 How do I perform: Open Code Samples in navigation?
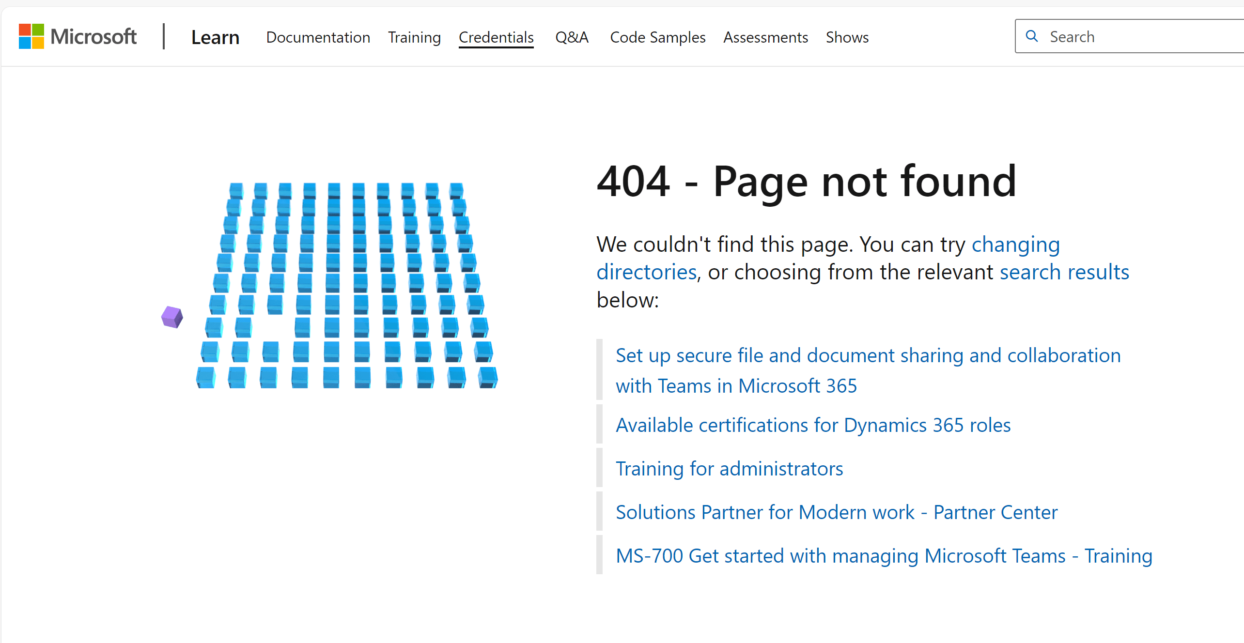[657, 37]
